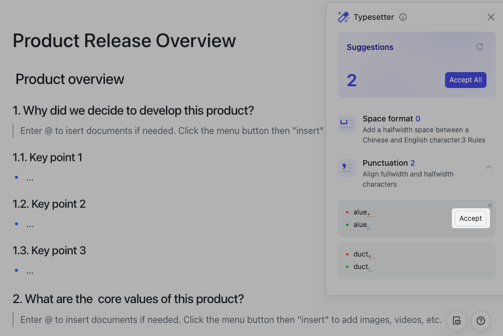Click the Typesetter magic wand icon
Image resolution: width=503 pixels, height=336 pixels.
coord(343,17)
